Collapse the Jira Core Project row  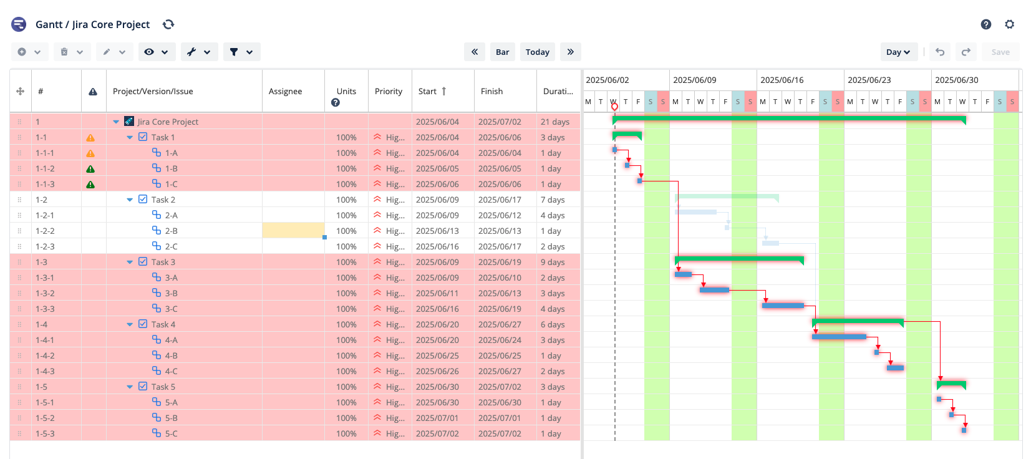tap(116, 122)
